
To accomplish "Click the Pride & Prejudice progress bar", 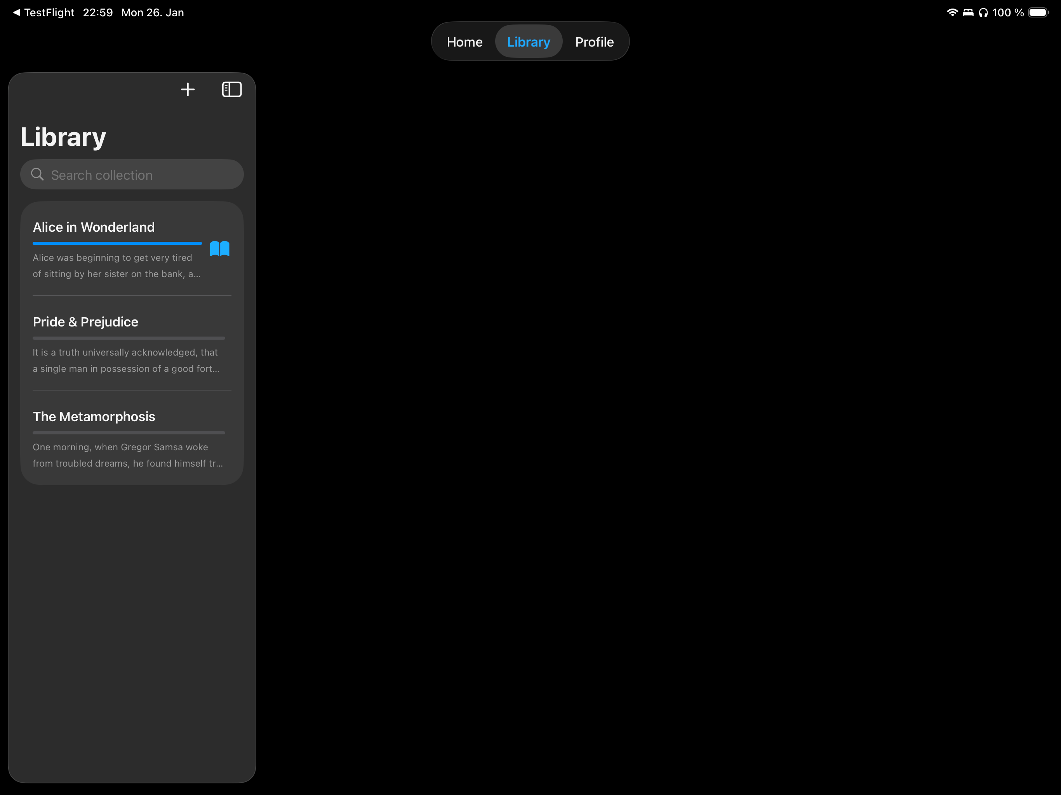I will 129,338.
